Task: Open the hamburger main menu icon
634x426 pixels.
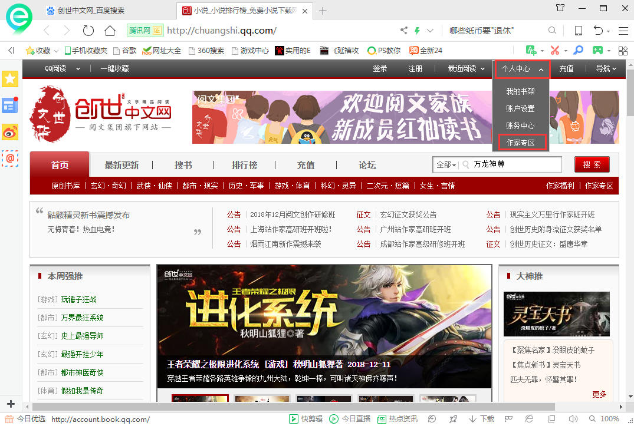Action: tap(623, 31)
